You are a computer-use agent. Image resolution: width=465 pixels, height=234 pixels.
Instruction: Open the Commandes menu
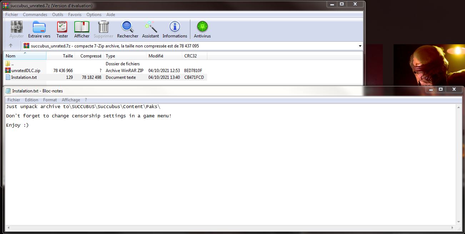(35, 15)
